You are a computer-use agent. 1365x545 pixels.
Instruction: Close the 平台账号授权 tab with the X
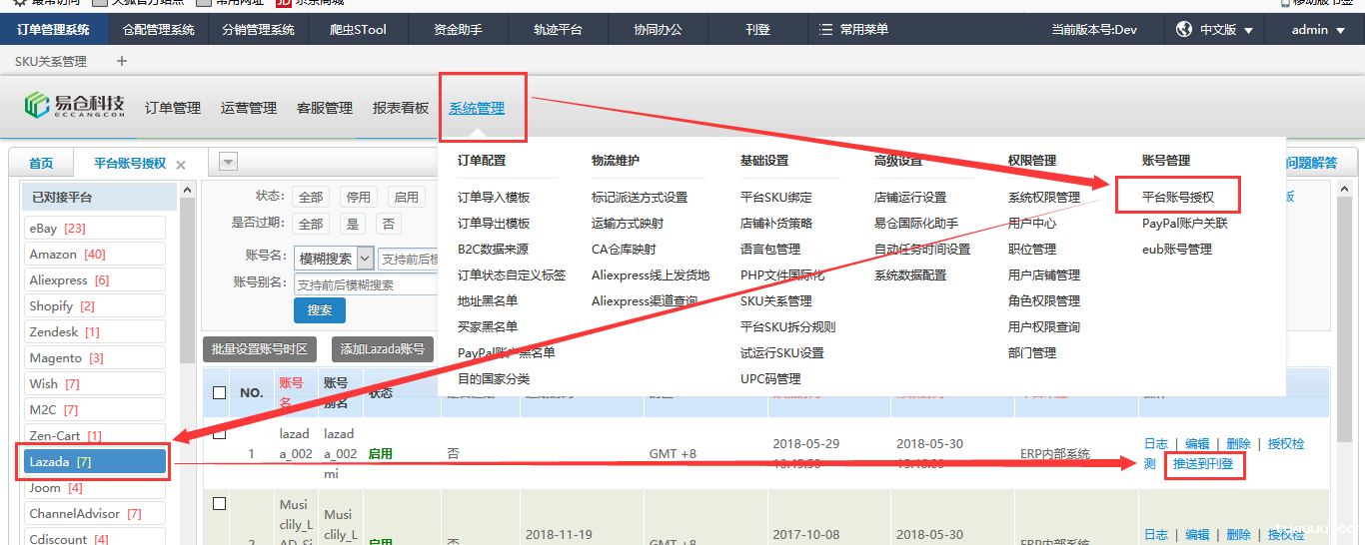click(181, 165)
